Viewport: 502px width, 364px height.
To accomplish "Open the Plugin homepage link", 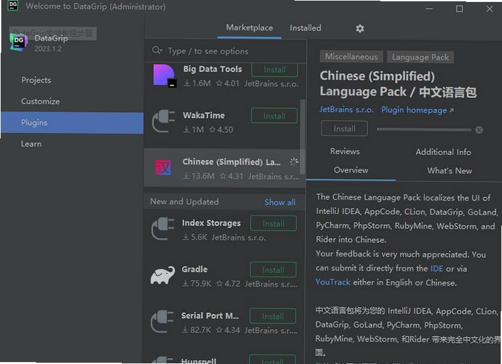I will pos(417,110).
